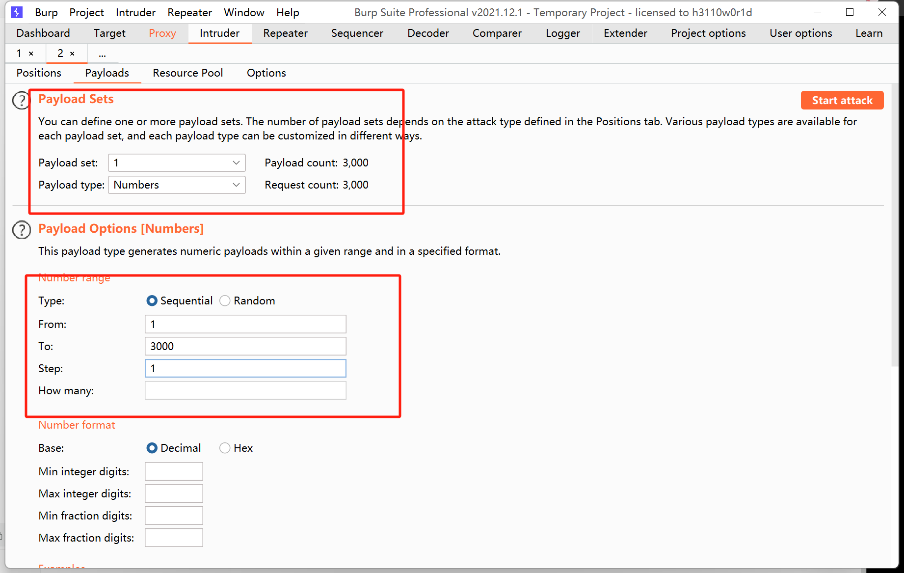
Task: Select Intruder attack tab 2
Action: coord(60,54)
